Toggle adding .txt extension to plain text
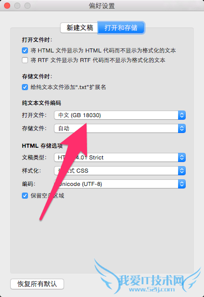Viewport: 204px width, 297px height. [x=25, y=87]
